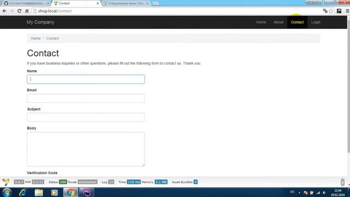Open the Status 200 debug badge
Screen dimensions: 350x197
63,182
